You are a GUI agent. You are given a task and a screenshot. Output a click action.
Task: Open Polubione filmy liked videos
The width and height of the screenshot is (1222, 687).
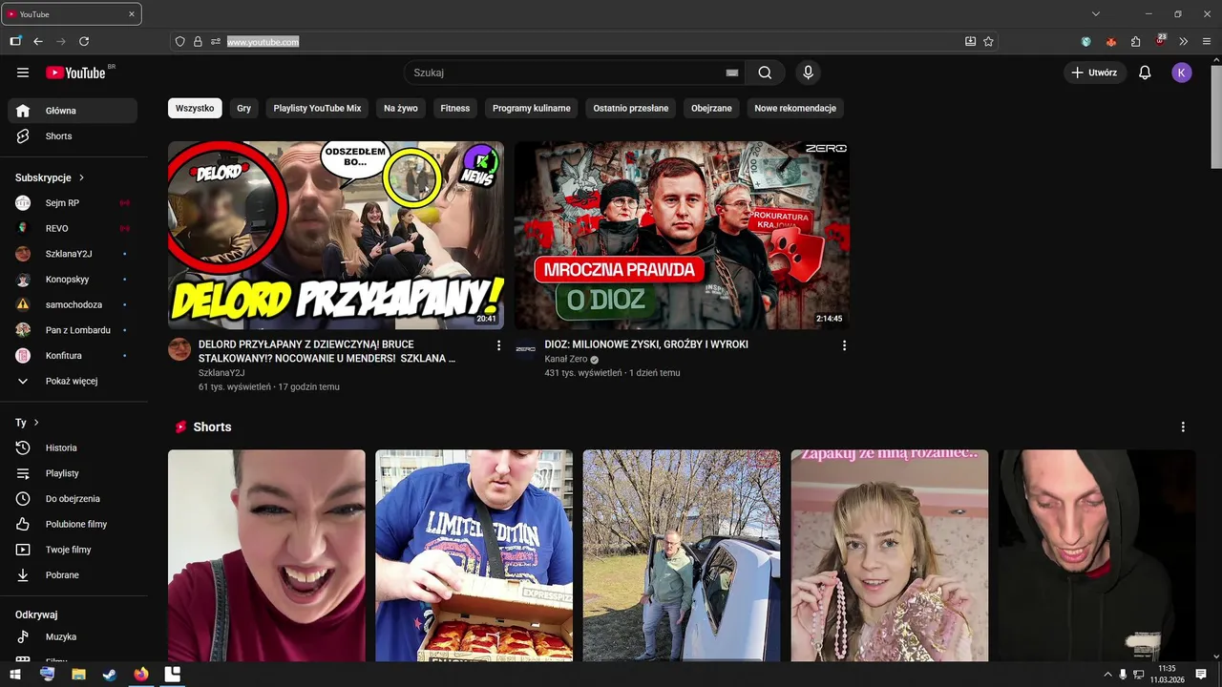pos(73,524)
